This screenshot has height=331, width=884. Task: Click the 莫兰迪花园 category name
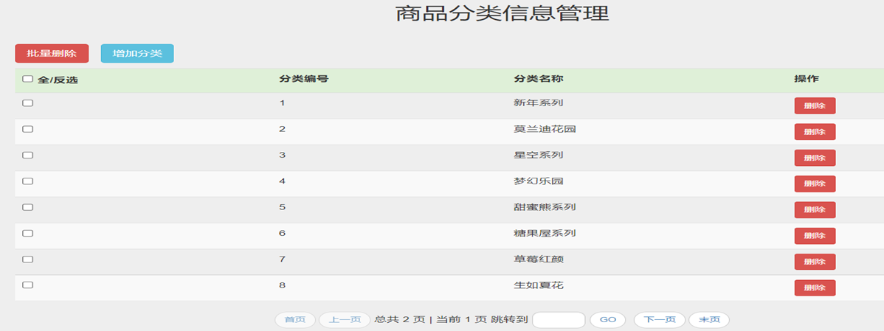coord(545,129)
